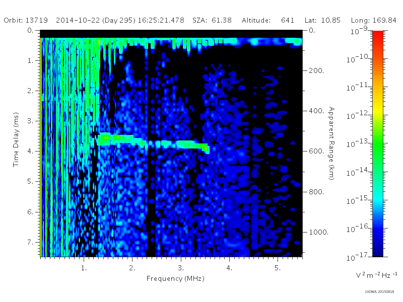Image resolution: width=403 pixels, height=302 pixels.
Task: Click the '0.' tick on Apparent Range axis
Action: click(312, 30)
